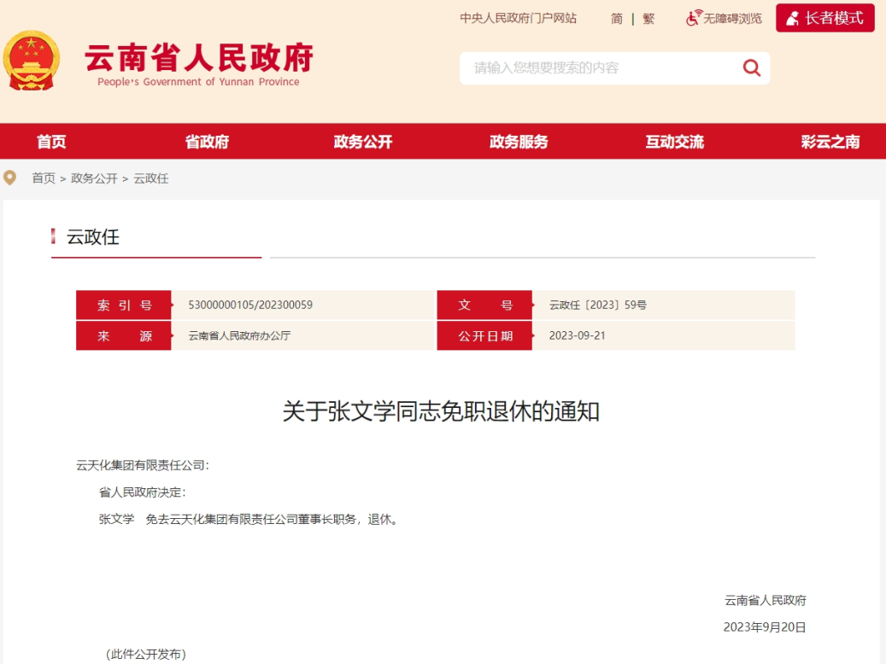Click the 文号 label cell
Image resolution: width=886 pixels, height=664 pixels.
coord(484,305)
